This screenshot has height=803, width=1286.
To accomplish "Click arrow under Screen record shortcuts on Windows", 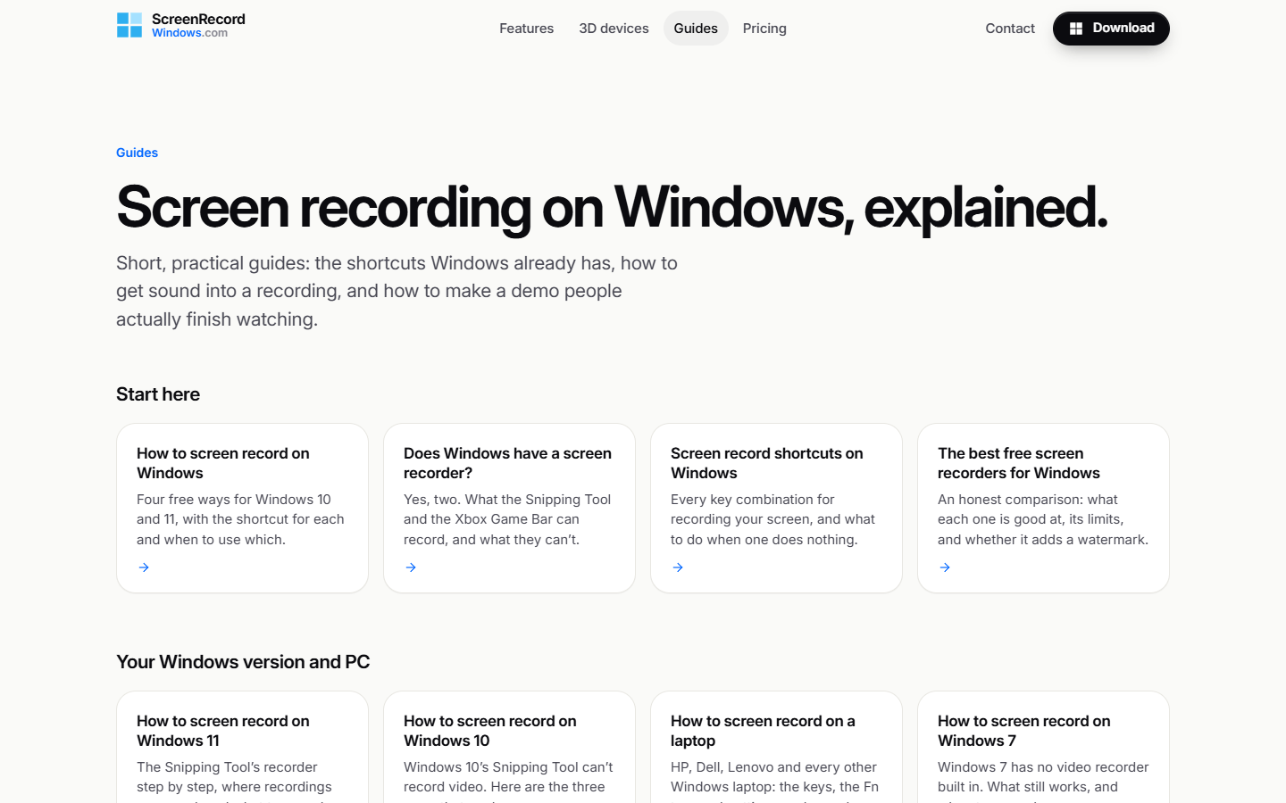I will (x=678, y=567).
